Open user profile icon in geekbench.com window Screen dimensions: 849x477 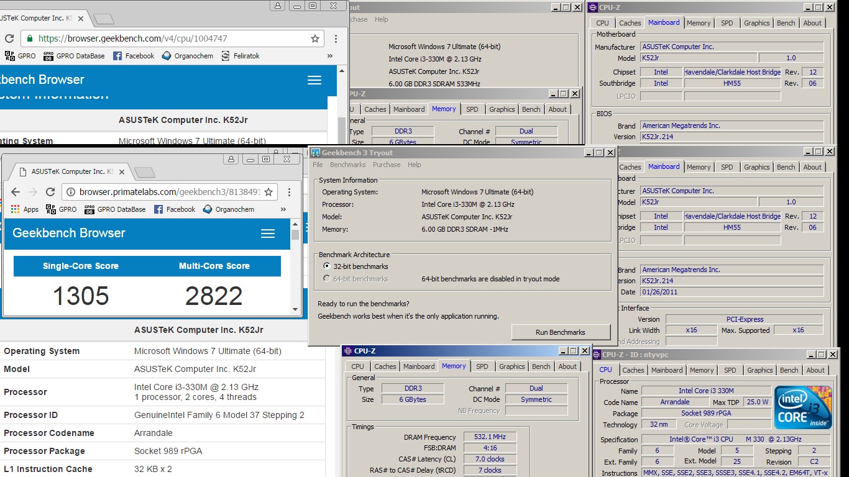(x=277, y=6)
